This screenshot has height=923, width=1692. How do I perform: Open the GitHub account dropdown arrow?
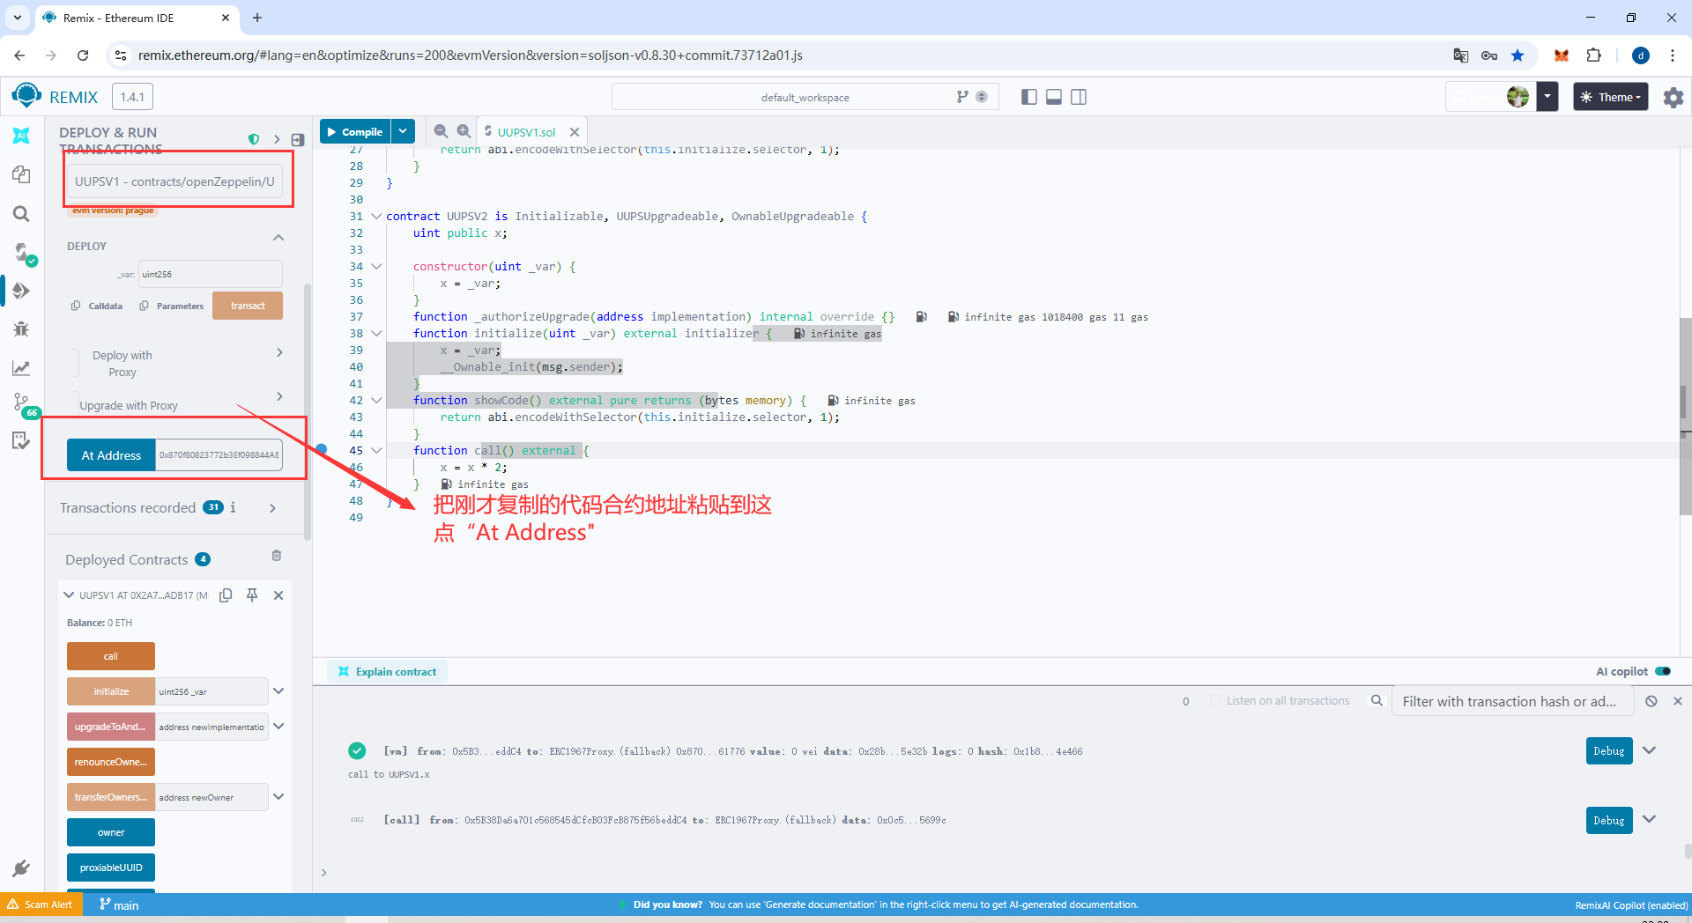click(x=1547, y=97)
